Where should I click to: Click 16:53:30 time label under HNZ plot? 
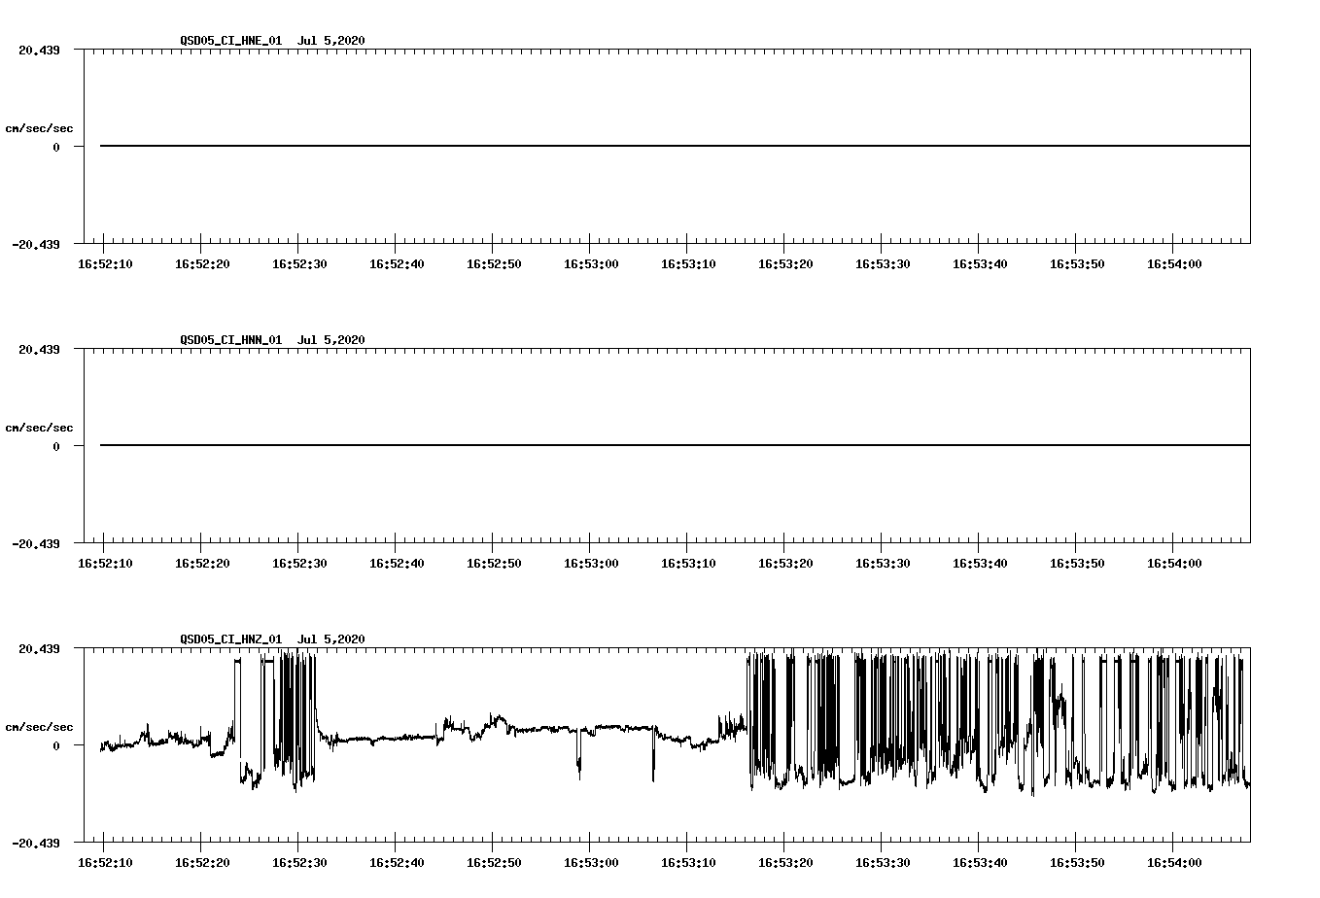(883, 862)
